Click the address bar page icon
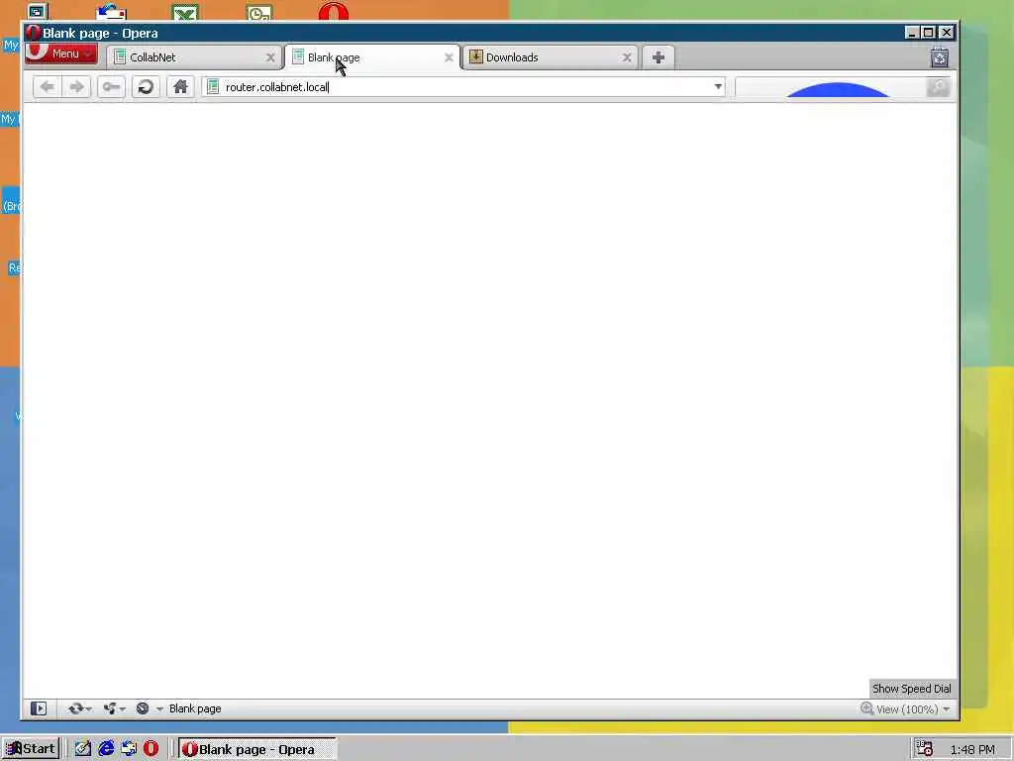 (213, 87)
